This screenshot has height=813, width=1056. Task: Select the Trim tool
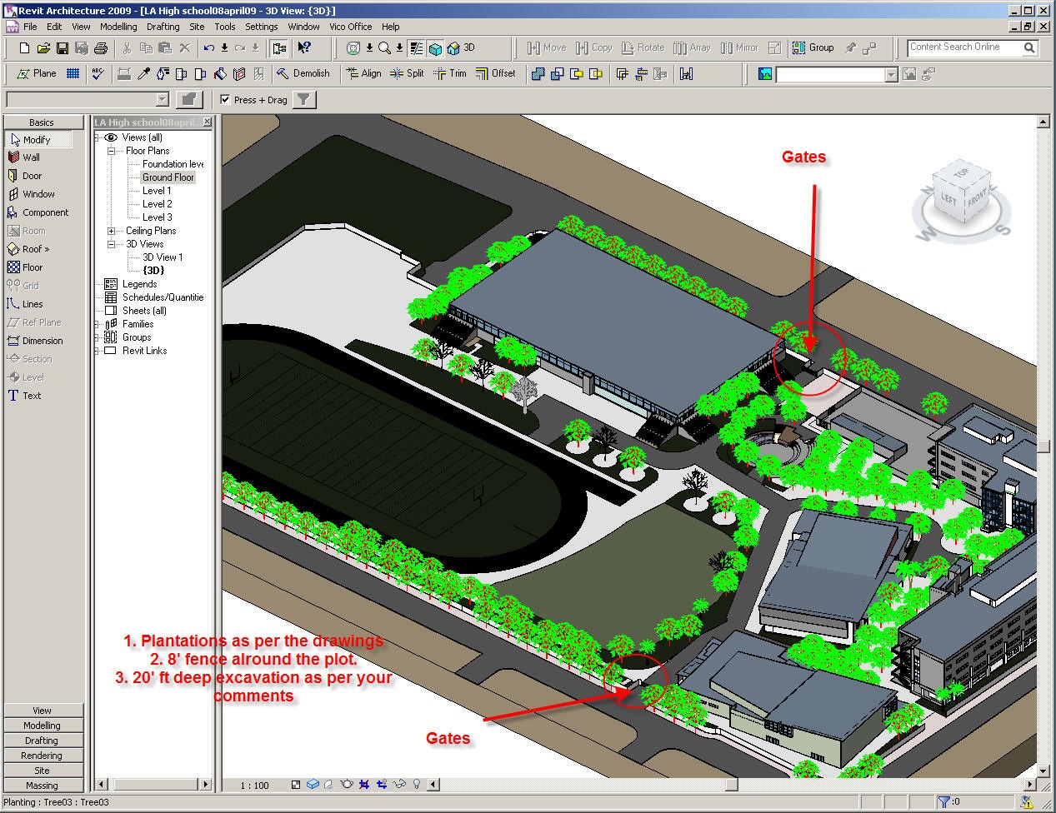[x=450, y=73]
